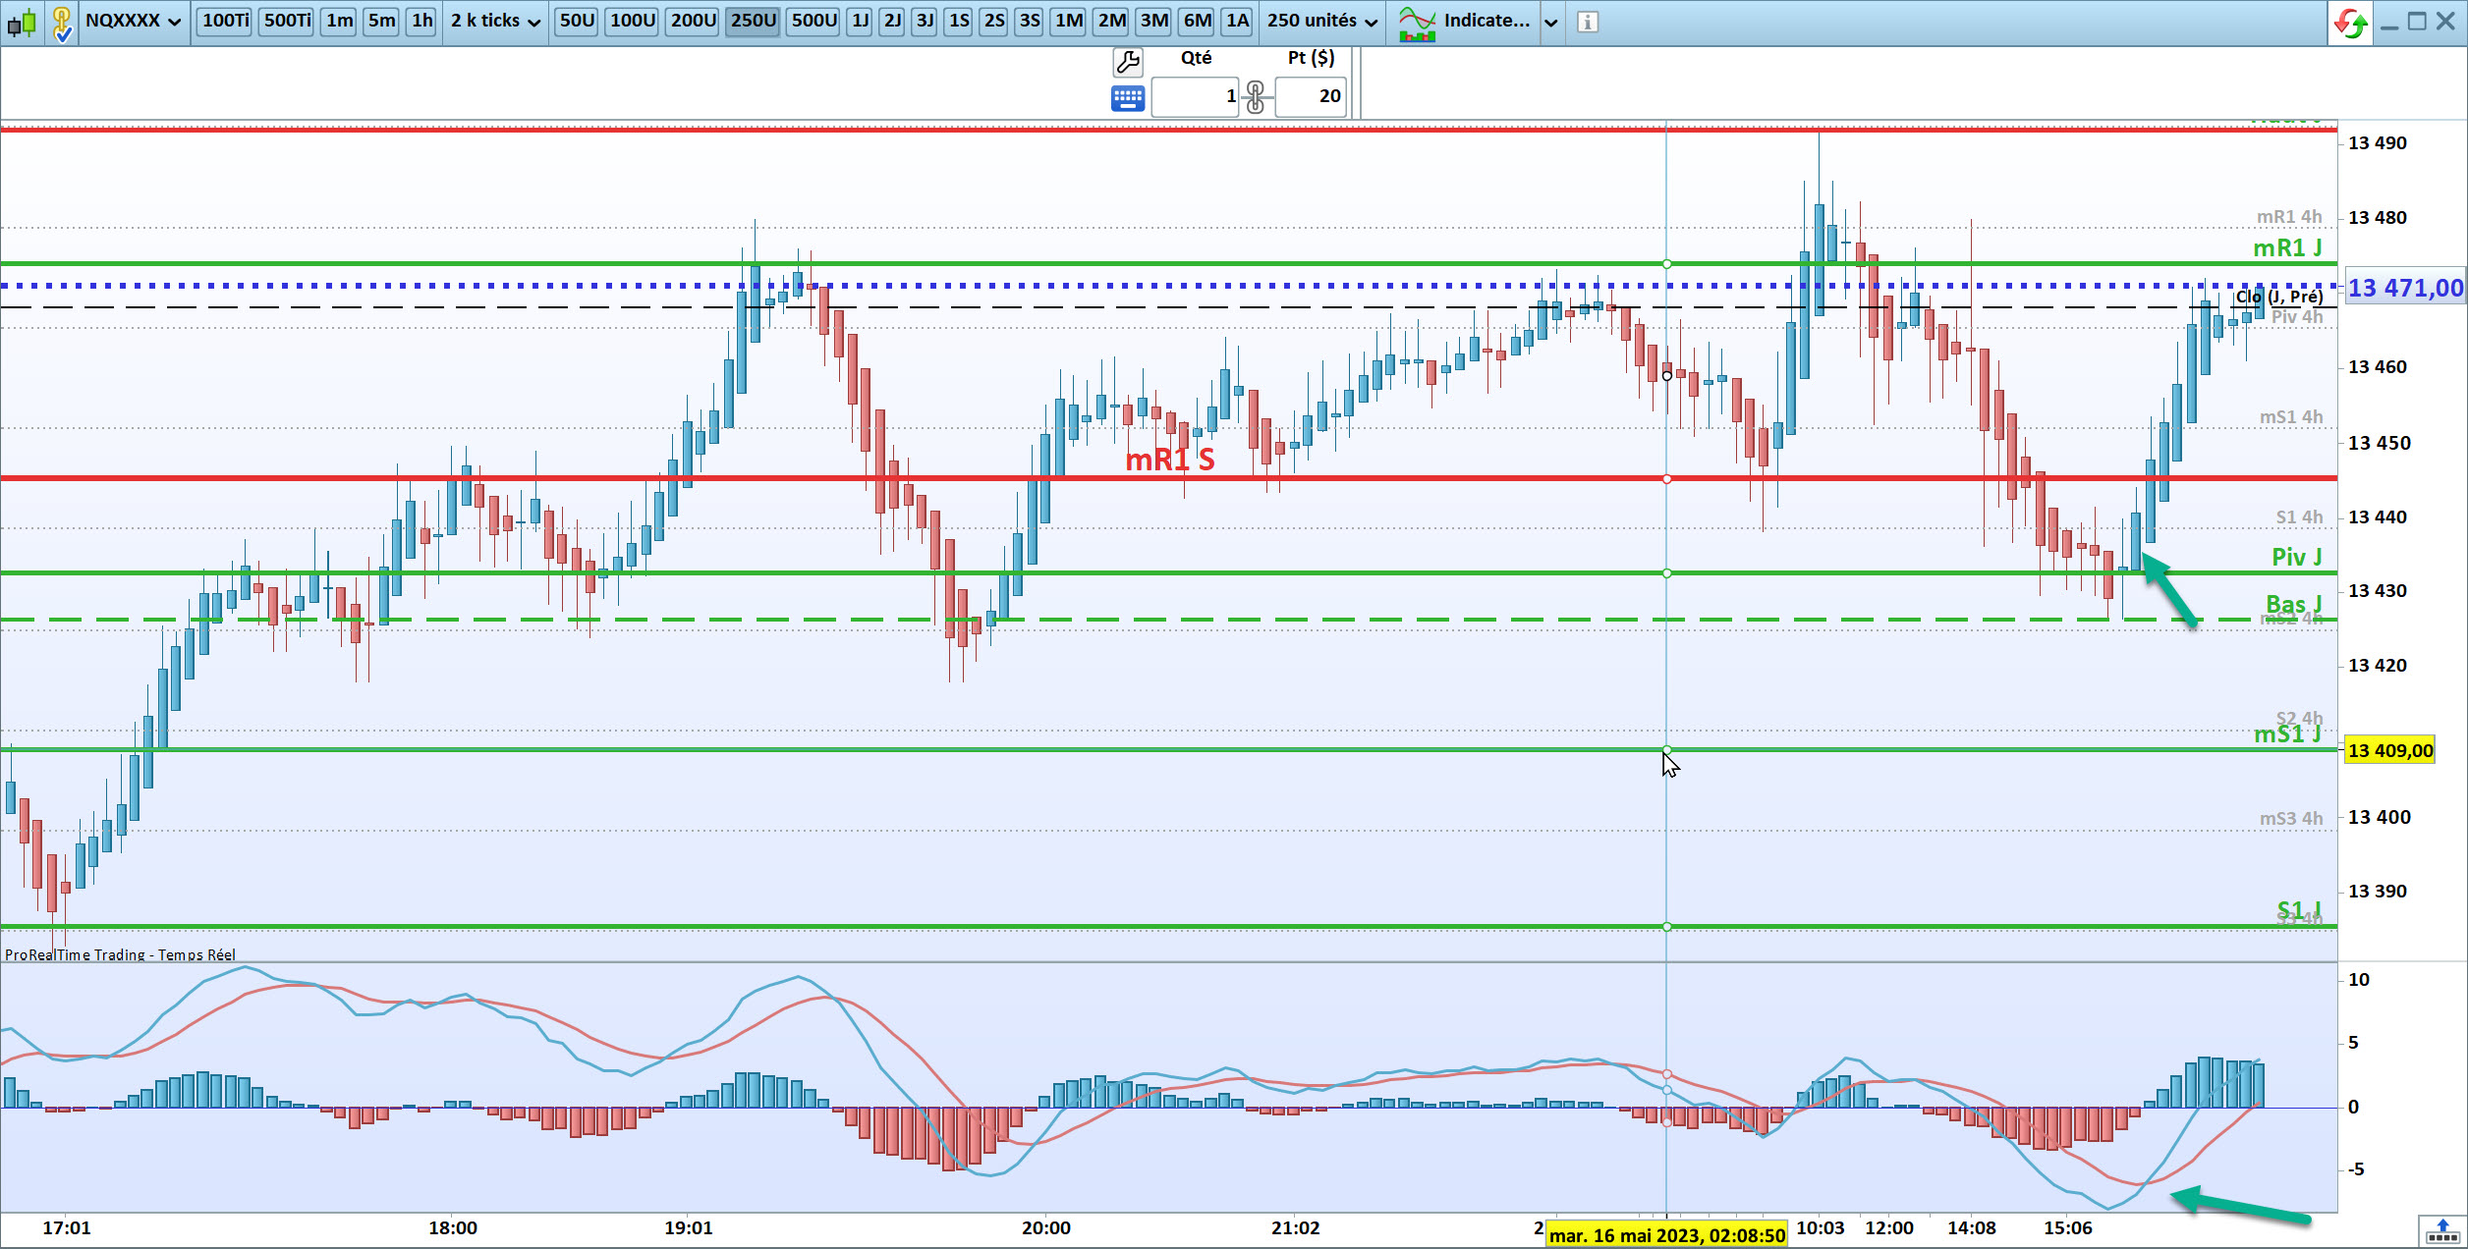Open the 2 k ticks timeframe dropdown
This screenshot has height=1249, width=2468.
coord(533,22)
